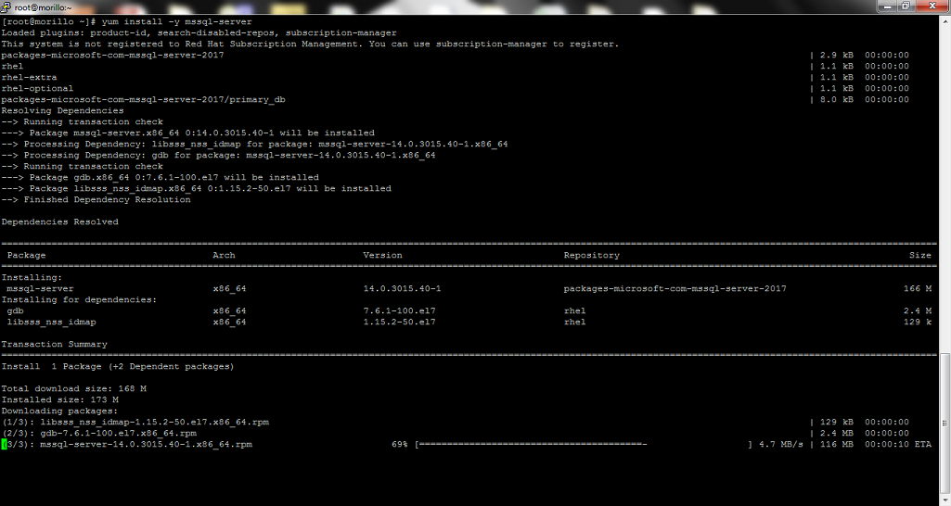Click 'Install 1 Package (+2 Dependent packages)' line
Image resolution: width=951 pixels, height=506 pixels.
[118, 367]
